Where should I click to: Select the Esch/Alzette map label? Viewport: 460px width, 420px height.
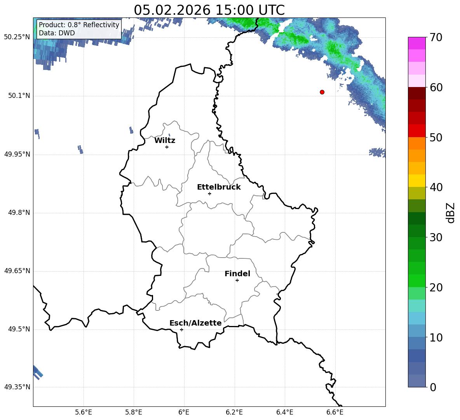coord(195,323)
